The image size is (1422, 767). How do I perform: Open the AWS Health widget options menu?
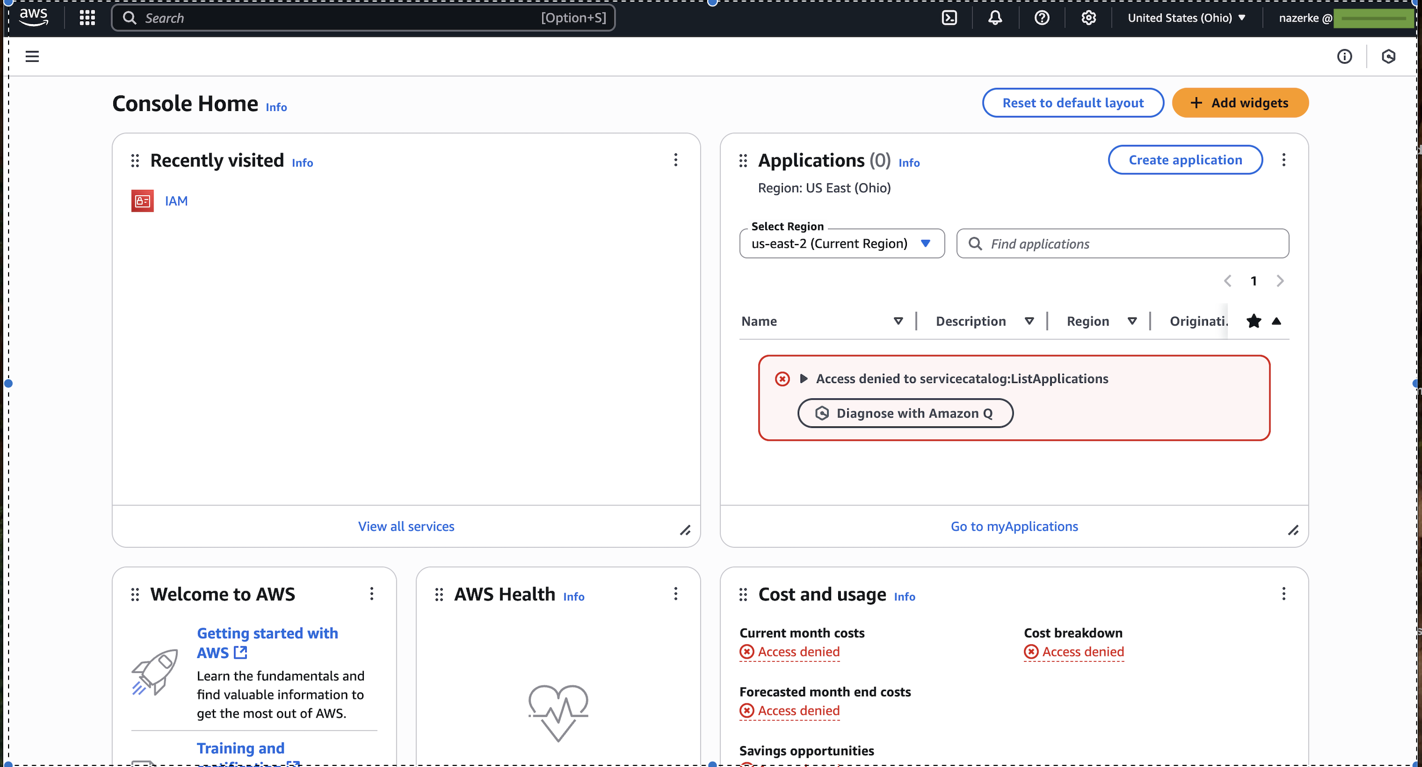pos(676,594)
